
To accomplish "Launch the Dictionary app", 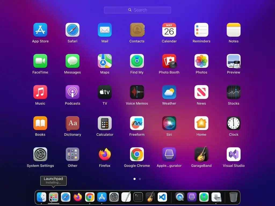I will click(x=73, y=123).
